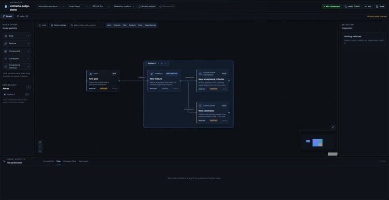
Task: Click the icon on New acceptance criterion node
Action: tap(200, 74)
